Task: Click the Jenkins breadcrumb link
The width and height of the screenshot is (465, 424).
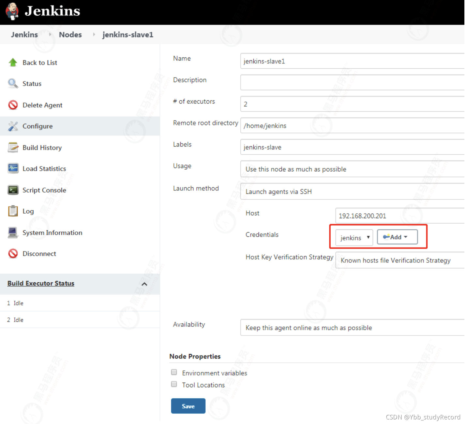Action: coord(24,35)
